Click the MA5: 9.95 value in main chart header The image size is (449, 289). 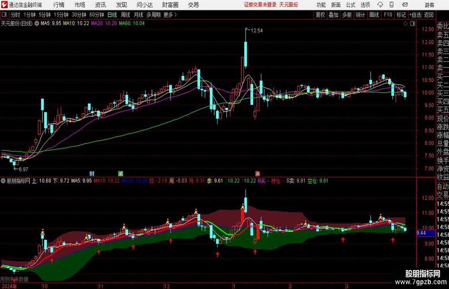point(51,23)
